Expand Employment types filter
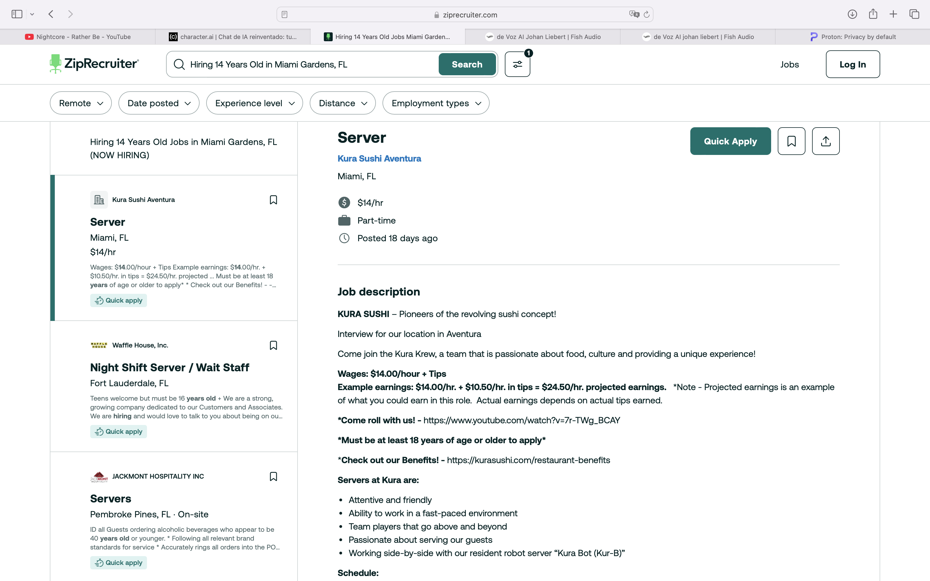The image size is (930, 581). coord(436,103)
